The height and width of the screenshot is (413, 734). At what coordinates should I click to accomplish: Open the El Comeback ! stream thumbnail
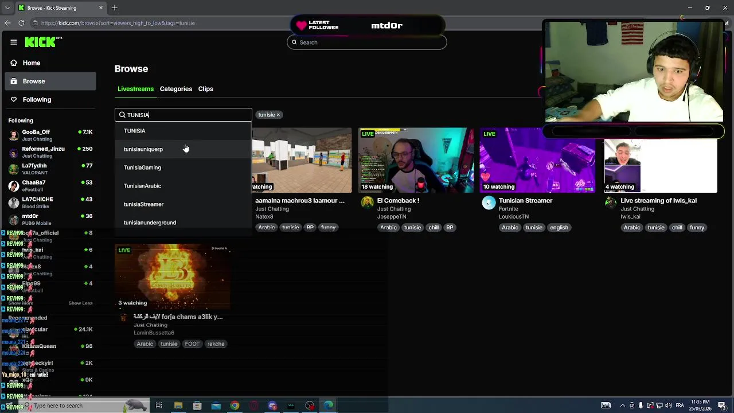(416, 160)
